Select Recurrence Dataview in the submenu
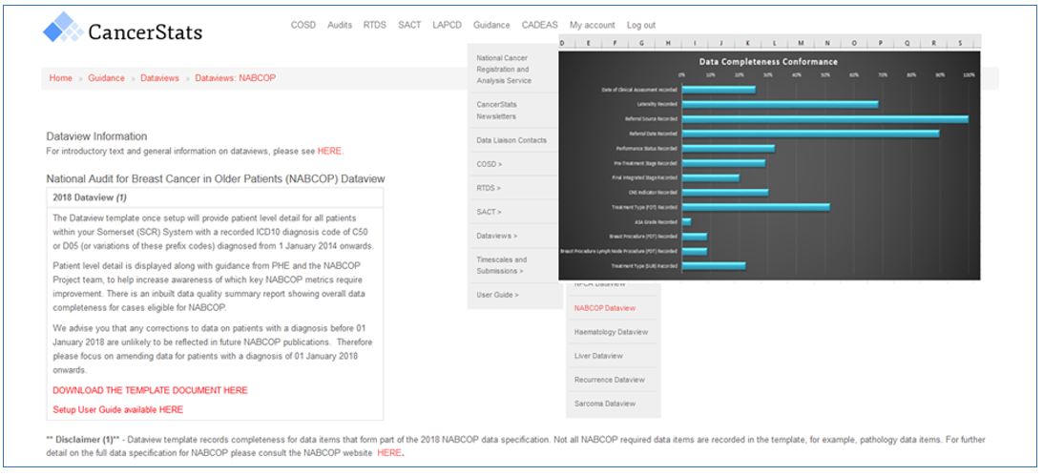This screenshot has width=1043, height=476. tap(610, 380)
